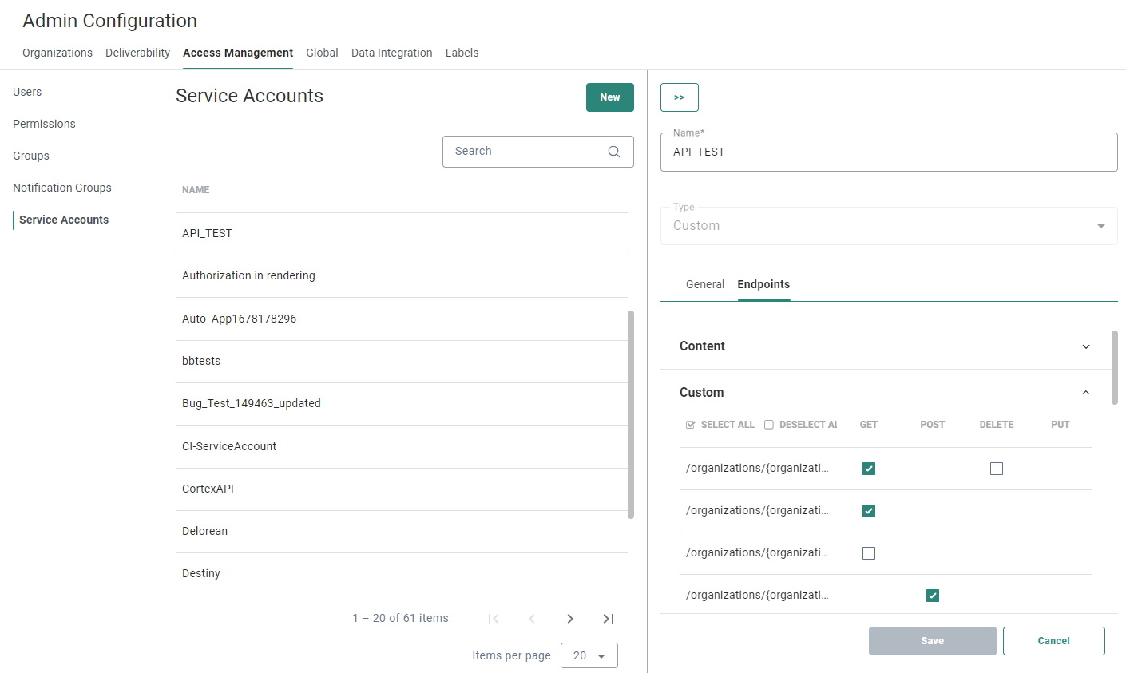This screenshot has width=1126, height=673.
Task: Click the New service account button
Action: [x=609, y=97]
